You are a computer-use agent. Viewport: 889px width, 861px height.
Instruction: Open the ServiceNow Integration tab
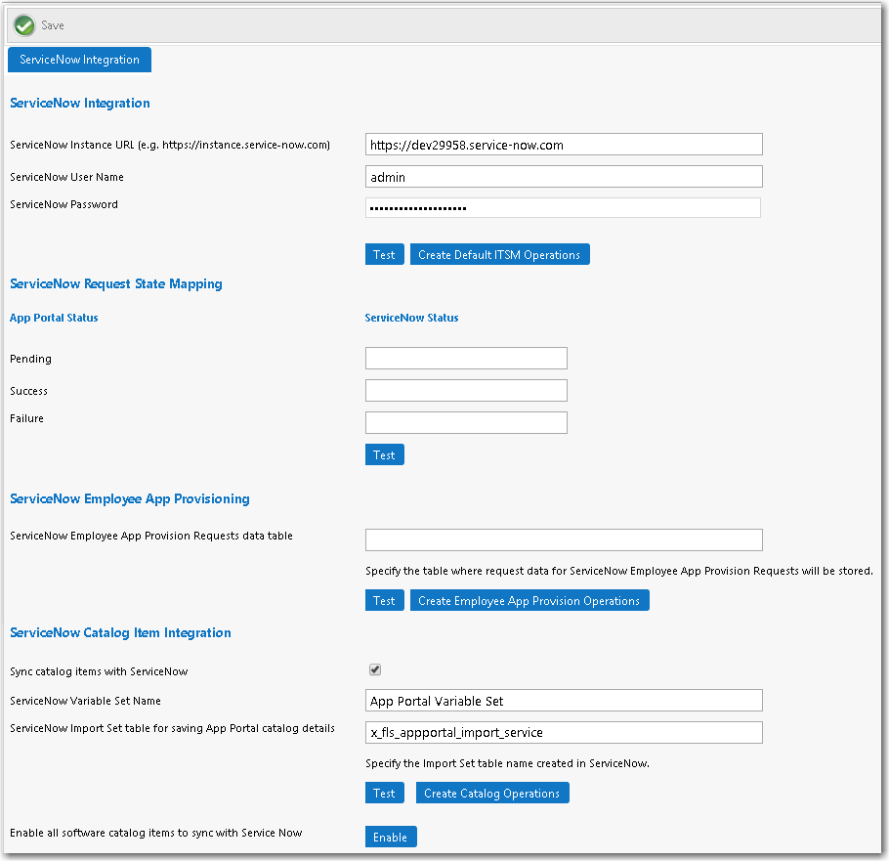coord(79,60)
